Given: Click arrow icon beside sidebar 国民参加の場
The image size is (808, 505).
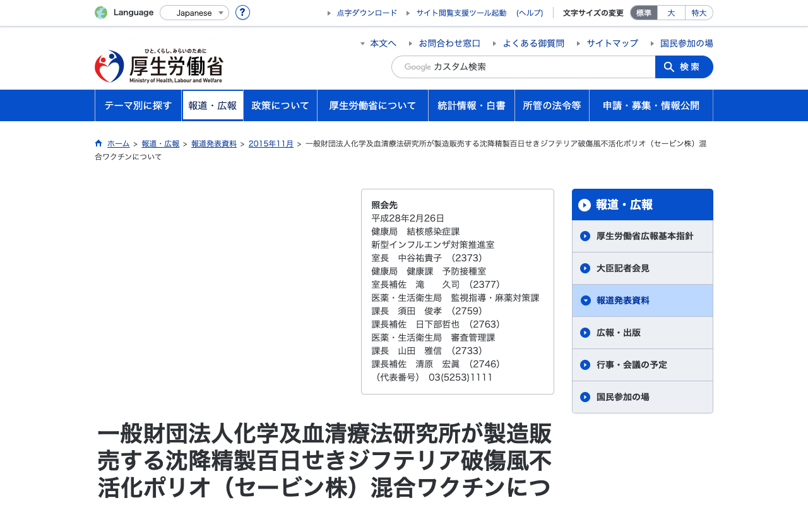Looking at the screenshot, I should [x=585, y=397].
